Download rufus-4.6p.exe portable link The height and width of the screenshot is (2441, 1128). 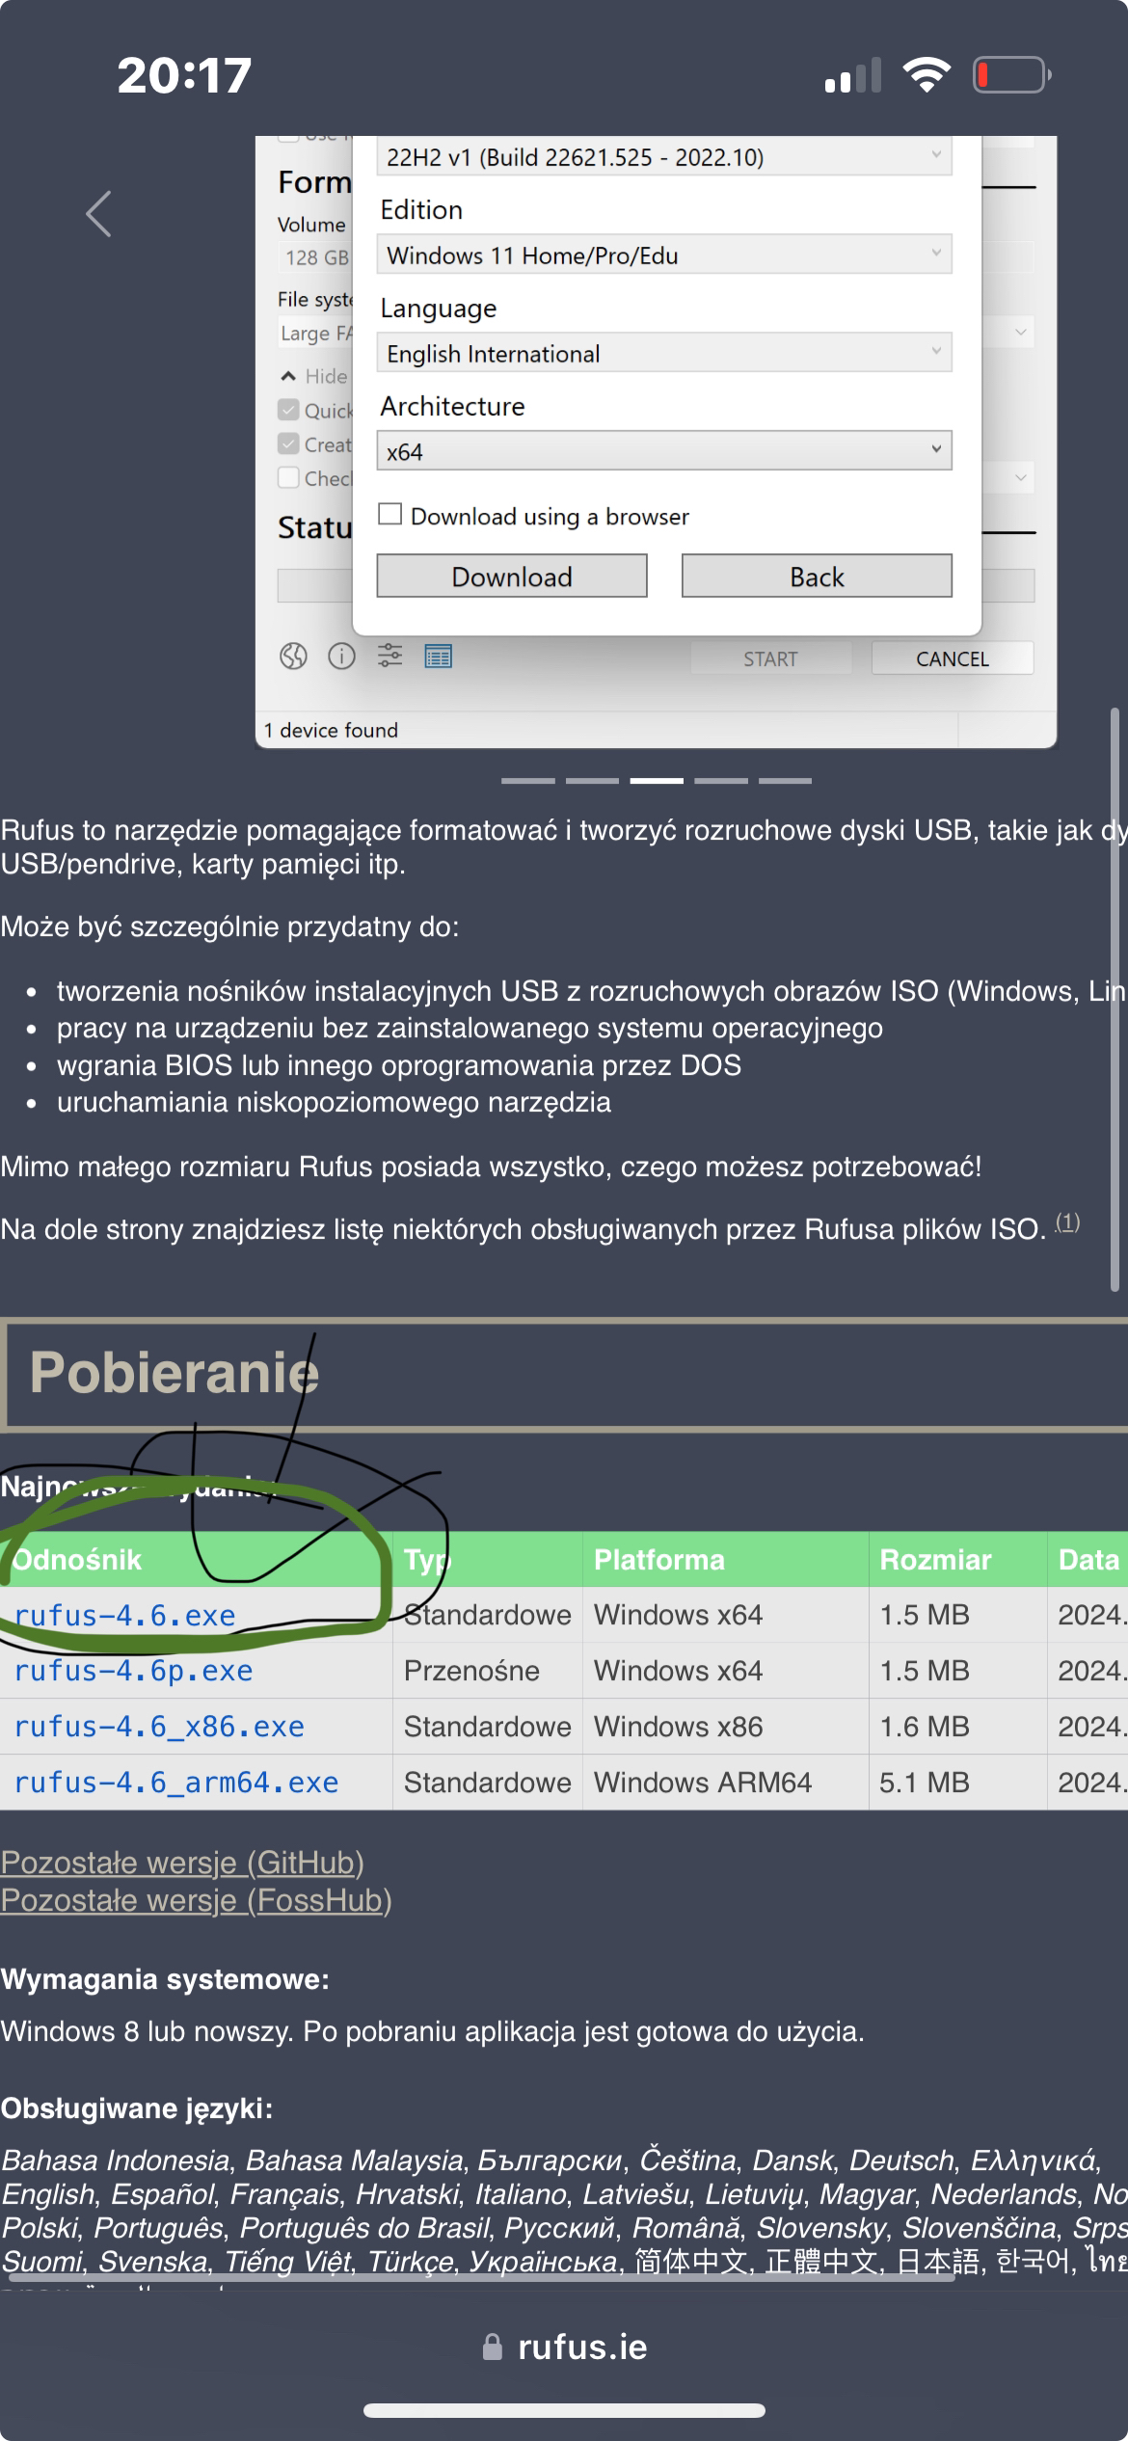click(x=133, y=1671)
